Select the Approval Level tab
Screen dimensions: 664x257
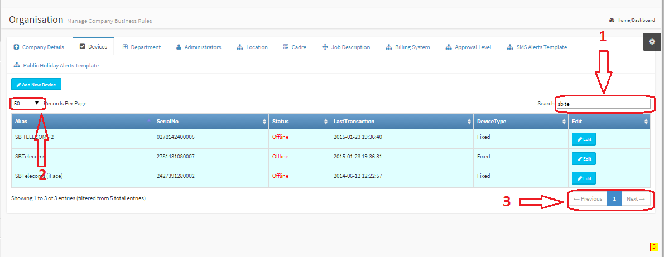point(468,47)
